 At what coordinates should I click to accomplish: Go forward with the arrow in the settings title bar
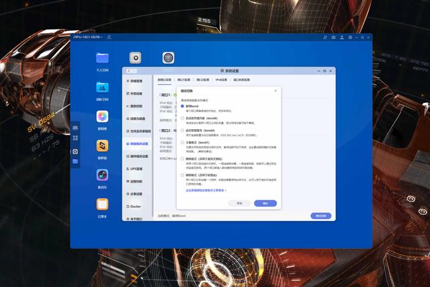click(134, 71)
